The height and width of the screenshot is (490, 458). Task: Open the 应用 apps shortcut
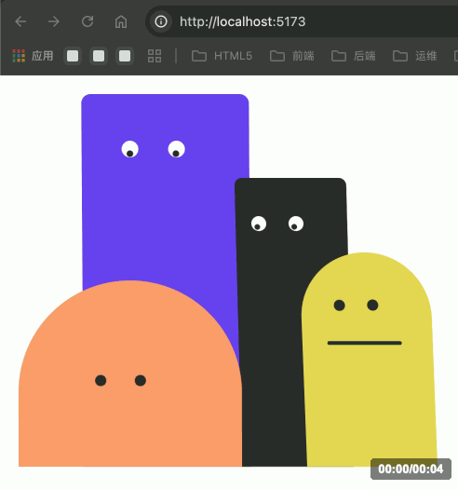(33, 56)
